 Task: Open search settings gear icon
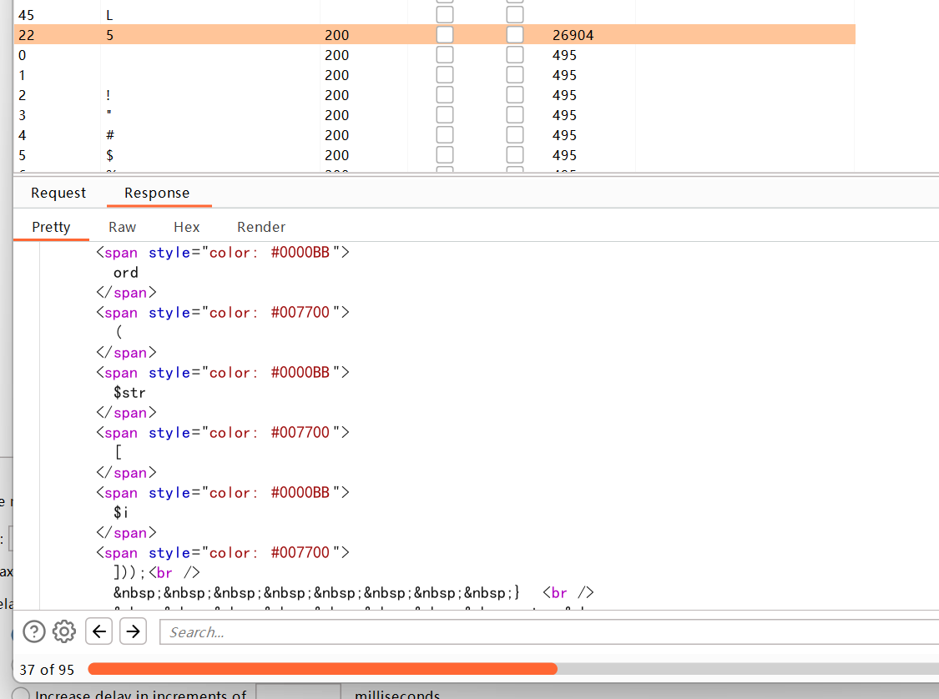64,631
